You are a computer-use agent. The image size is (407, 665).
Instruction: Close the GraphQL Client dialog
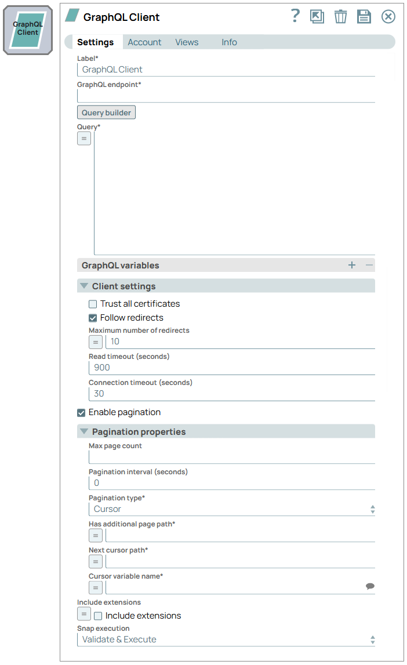pyautogui.click(x=388, y=17)
